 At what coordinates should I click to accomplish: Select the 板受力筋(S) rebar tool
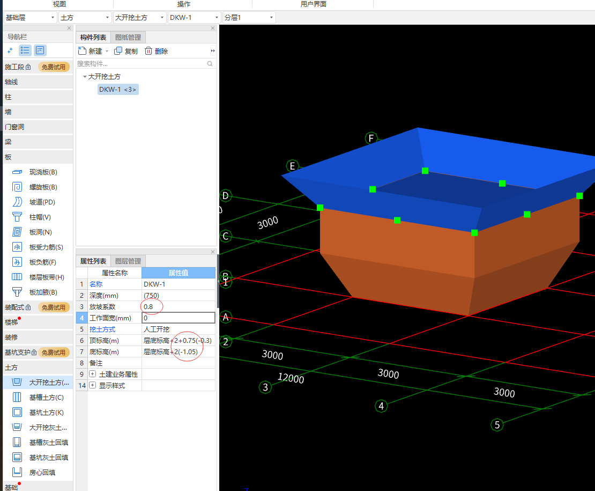coord(38,247)
